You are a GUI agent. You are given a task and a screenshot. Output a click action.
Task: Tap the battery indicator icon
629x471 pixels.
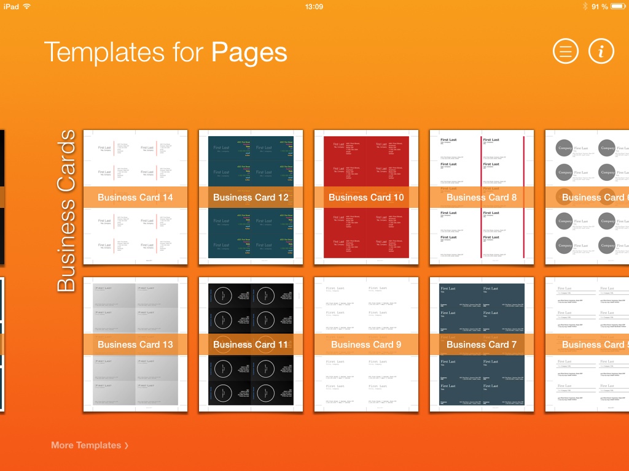pos(619,6)
